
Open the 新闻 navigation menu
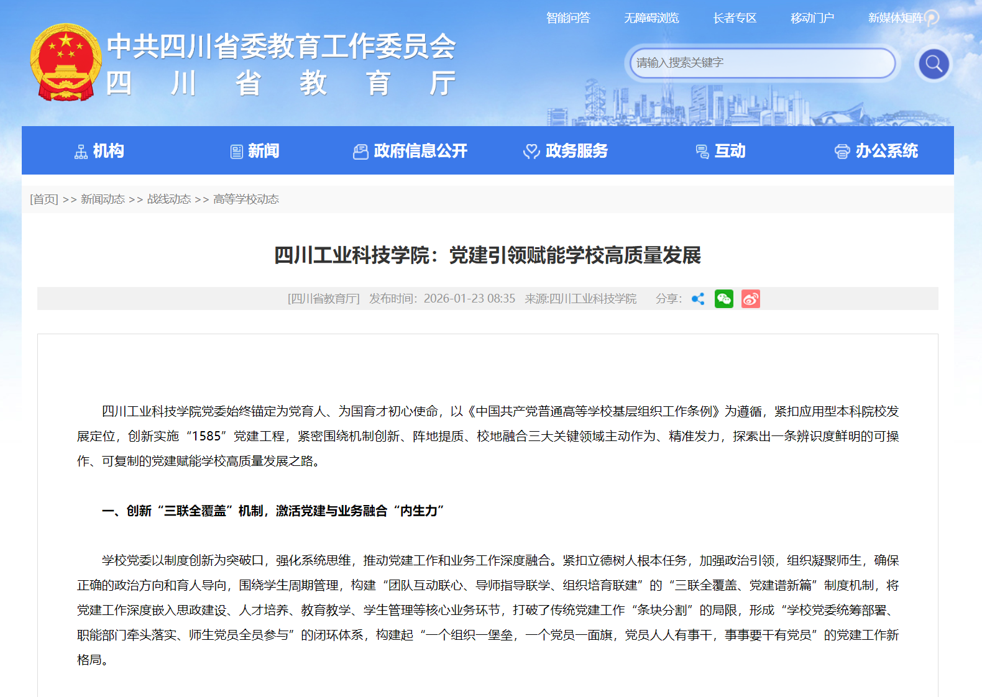(255, 151)
